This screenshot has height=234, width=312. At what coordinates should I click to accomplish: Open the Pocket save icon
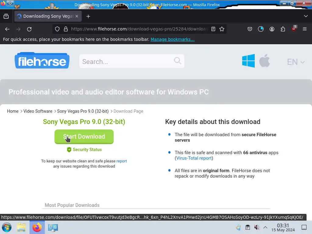pyautogui.click(x=250, y=29)
